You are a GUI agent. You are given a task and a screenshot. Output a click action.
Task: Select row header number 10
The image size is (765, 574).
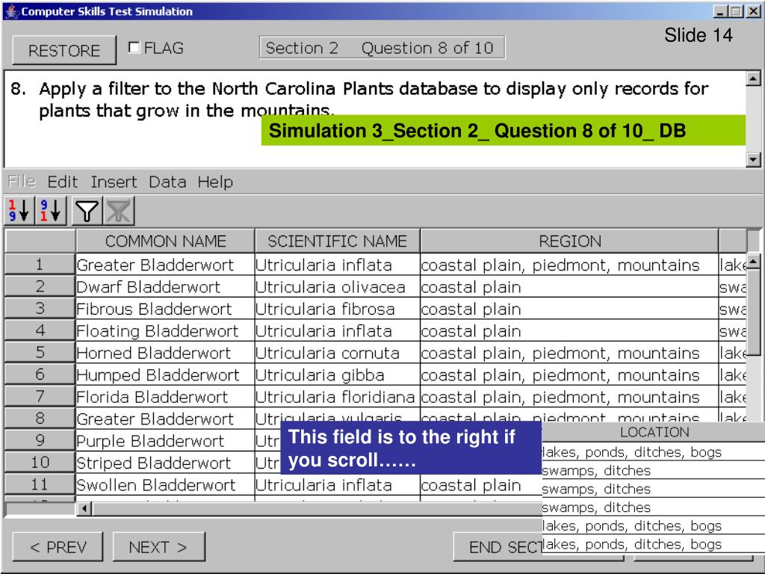(40, 462)
